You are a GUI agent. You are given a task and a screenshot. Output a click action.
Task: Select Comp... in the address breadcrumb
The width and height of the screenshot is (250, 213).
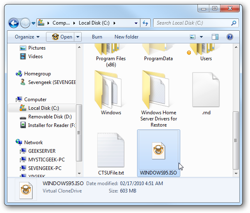pyautogui.click(x=61, y=23)
